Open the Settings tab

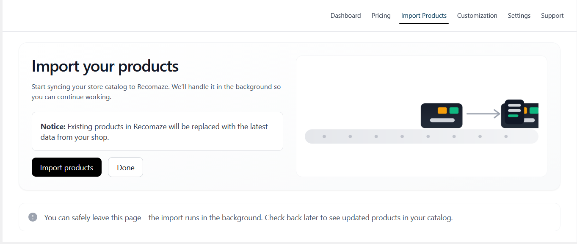(519, 16)
